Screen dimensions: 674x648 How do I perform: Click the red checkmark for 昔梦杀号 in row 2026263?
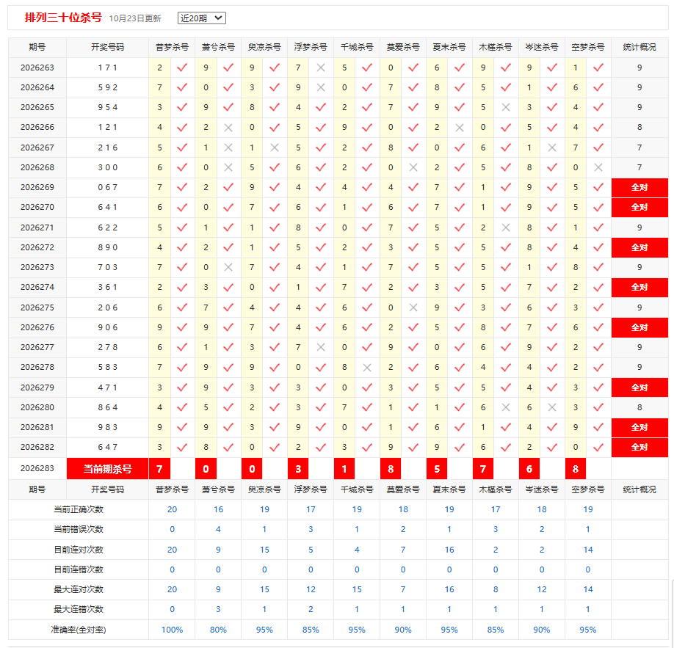tap(182, 68)
